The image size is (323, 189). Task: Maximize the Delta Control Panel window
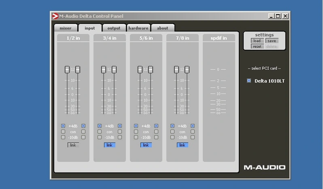278,16
